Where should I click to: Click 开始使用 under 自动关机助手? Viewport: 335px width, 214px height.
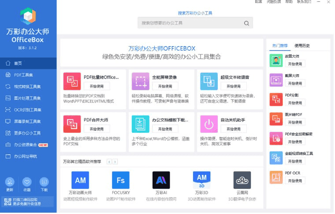(234, 130)
